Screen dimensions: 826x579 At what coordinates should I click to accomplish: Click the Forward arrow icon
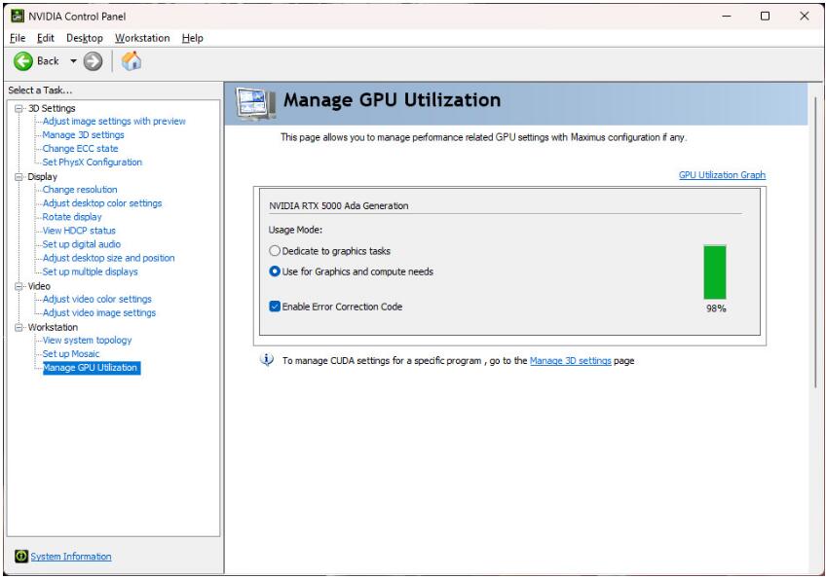pyautogui.click(x=93, y=61)
